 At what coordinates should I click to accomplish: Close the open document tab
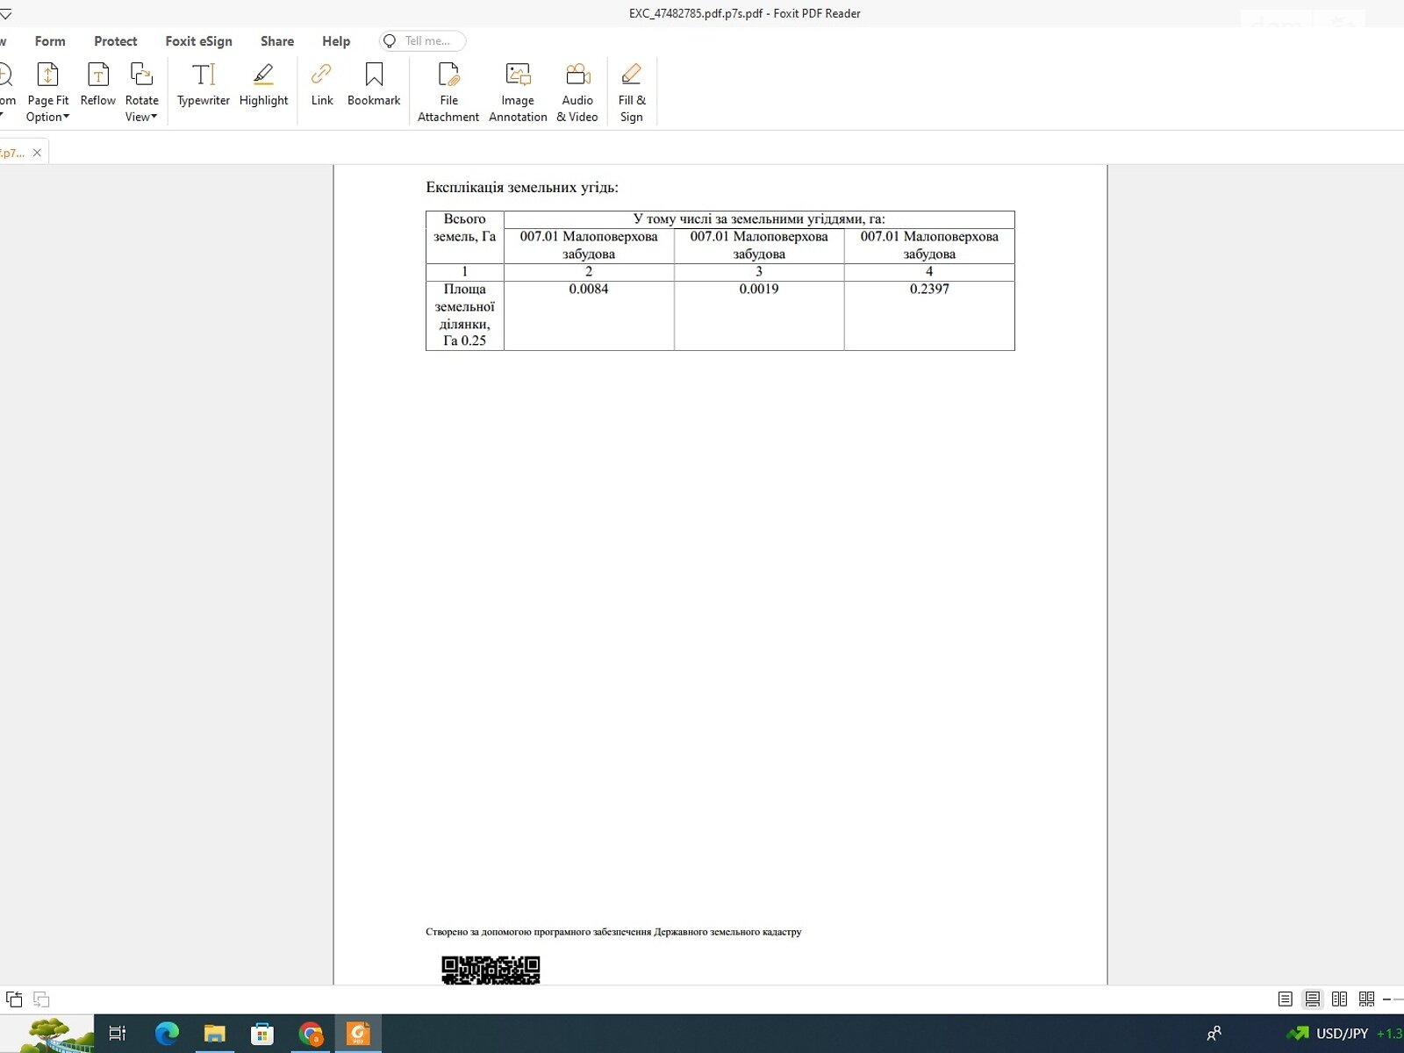tap(37, 153)
